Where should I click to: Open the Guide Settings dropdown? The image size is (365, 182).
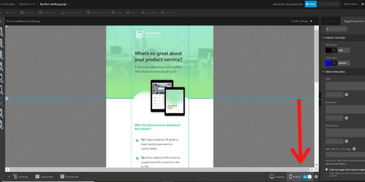pos(302,21)
